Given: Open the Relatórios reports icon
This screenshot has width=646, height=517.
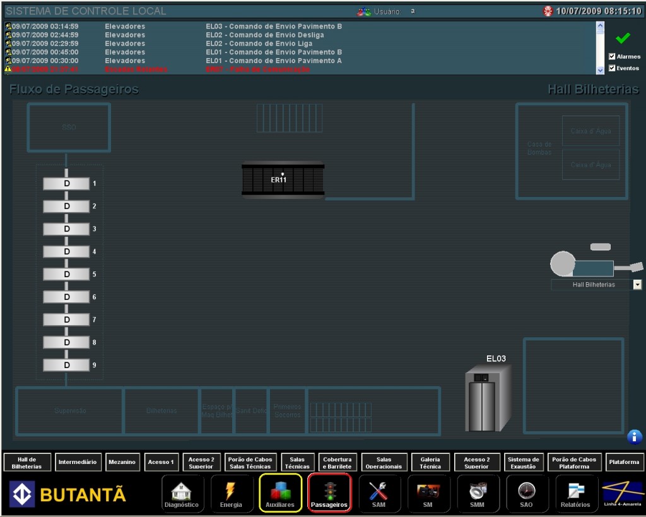Looking at the screenshot, I should tap(575, 494).
